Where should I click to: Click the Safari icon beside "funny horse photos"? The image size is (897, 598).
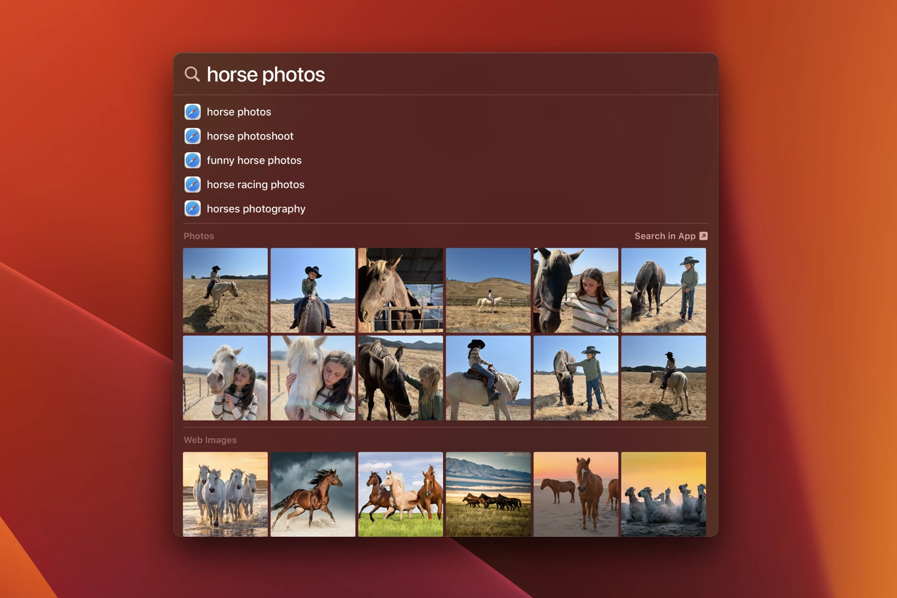pos(192,160)
